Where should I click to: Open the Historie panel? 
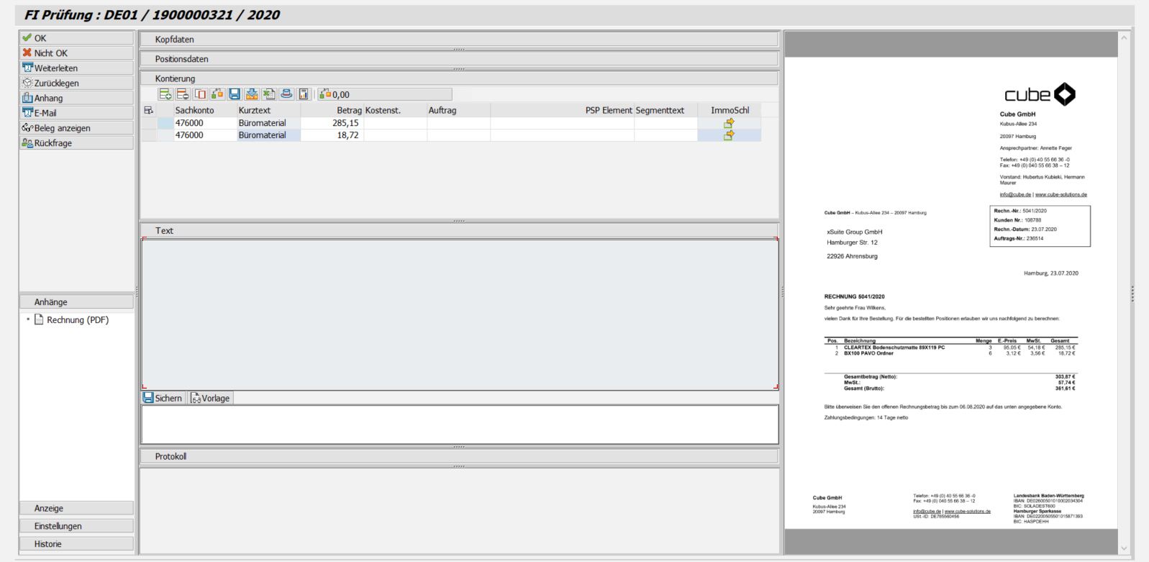pos(76,544)
